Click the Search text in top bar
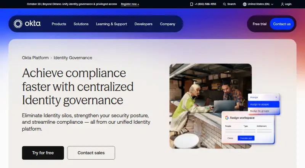305x168 pixels. [231, 4]
